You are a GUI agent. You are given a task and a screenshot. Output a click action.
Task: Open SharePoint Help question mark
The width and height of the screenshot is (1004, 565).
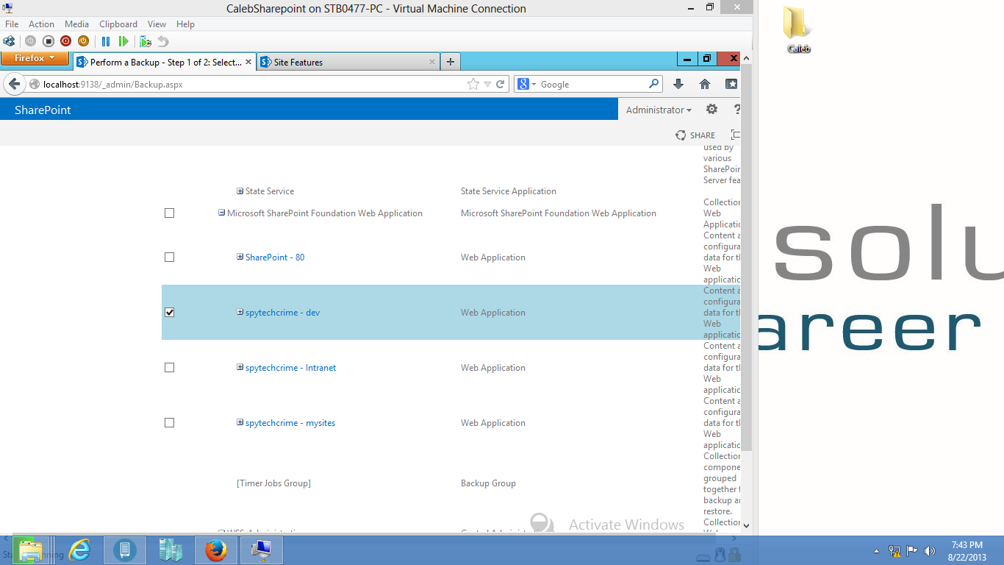[x=736, y=110]
